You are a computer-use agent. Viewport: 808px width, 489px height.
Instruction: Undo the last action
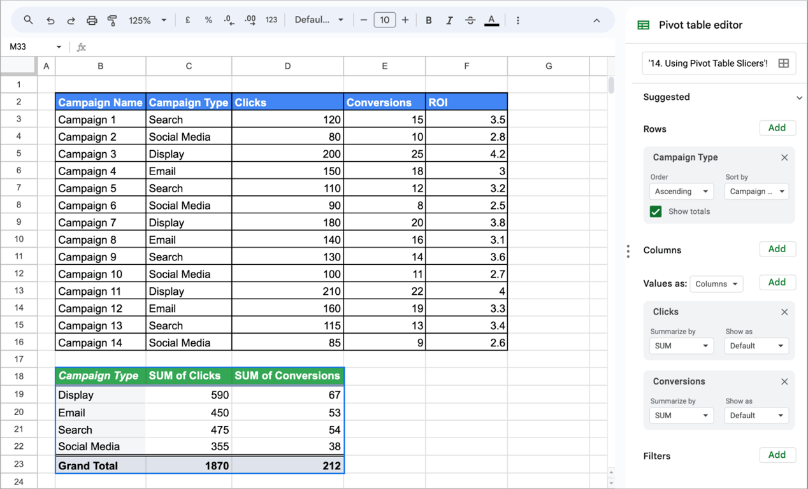tap(50, 20)
